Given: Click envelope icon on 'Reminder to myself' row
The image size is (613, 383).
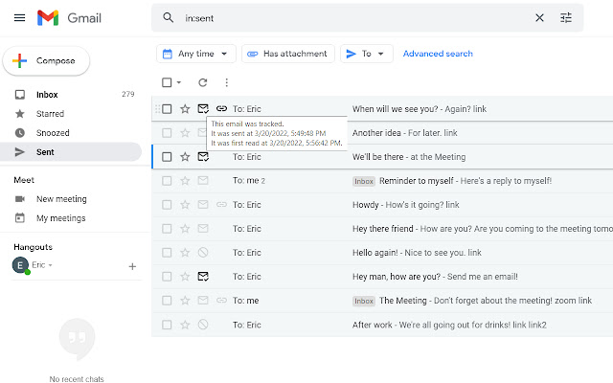Looking at the screenshot, I should [203, 181].
